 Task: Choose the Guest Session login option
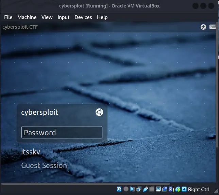44,165
